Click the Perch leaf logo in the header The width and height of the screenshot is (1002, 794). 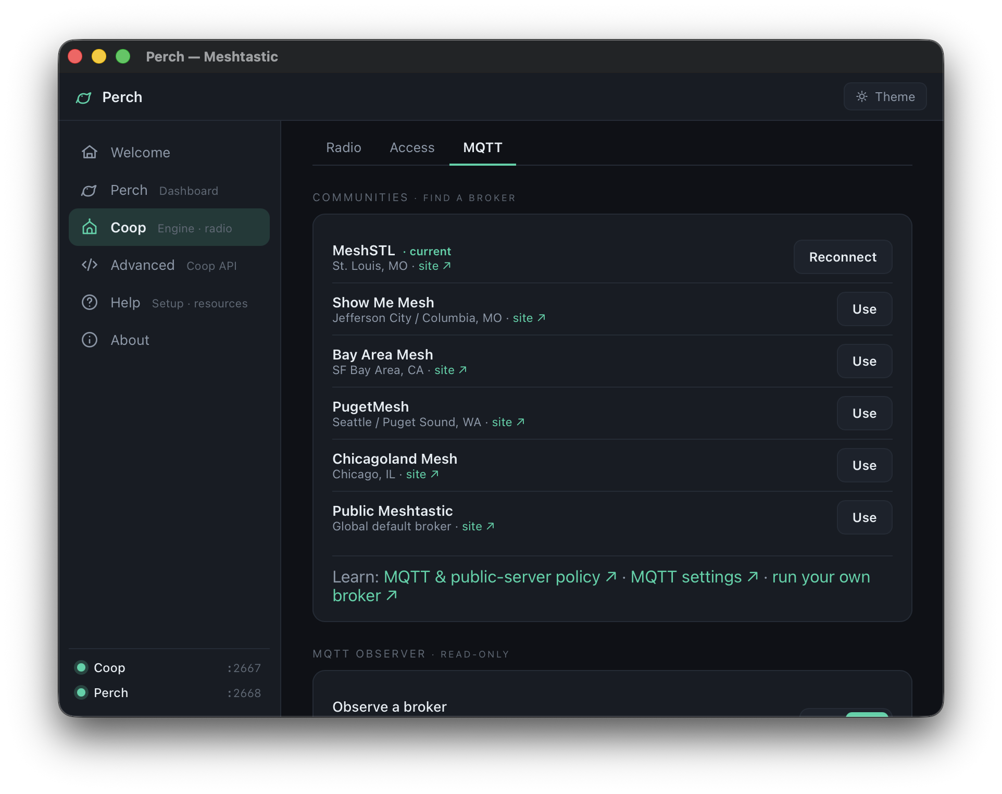[x=84, y=97]
